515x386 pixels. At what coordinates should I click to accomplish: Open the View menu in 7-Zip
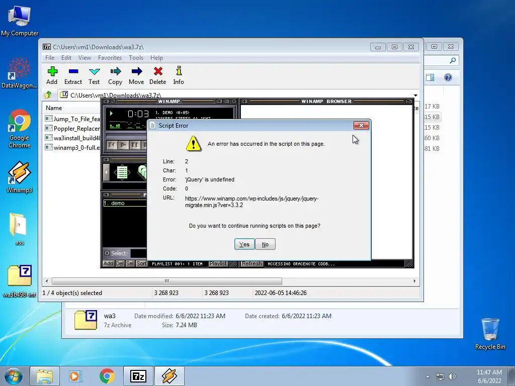coord(84,58)
